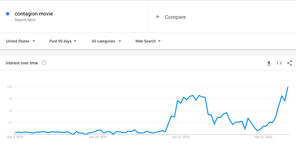
Task: Open the Interest over time help icon
Action: tap(44, 63)
